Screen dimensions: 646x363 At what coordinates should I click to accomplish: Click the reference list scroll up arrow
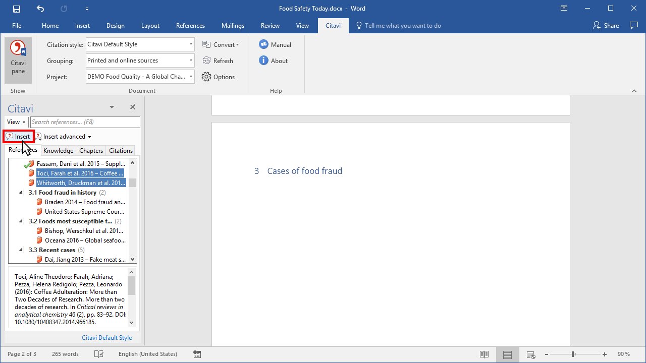click(x=133, y=162)
